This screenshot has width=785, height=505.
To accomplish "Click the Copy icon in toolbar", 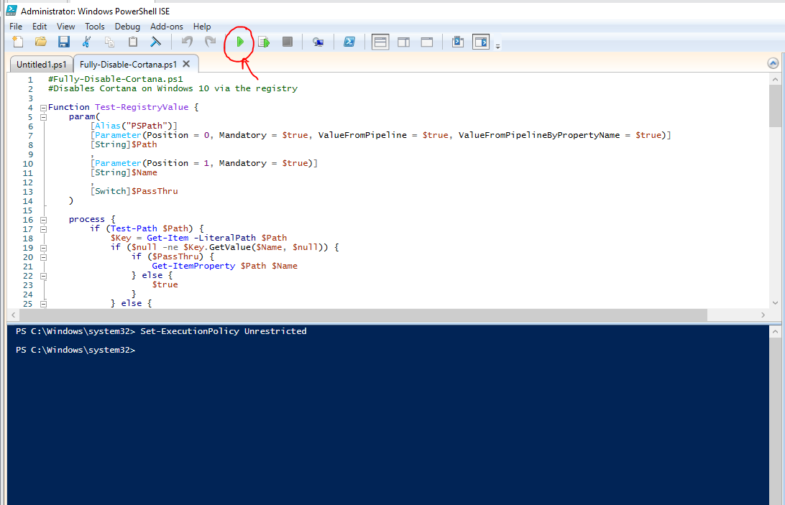I will coord(110,42).
